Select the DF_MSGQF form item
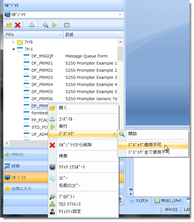194x222 pixels. pyautogui.click(x=42, y=56)
